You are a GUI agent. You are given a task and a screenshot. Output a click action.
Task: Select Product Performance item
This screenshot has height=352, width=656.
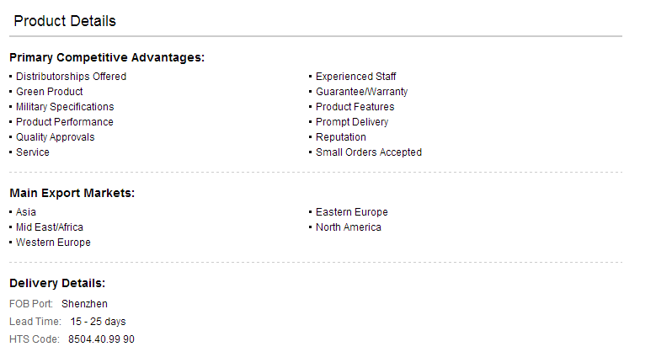tap(65, 122)
